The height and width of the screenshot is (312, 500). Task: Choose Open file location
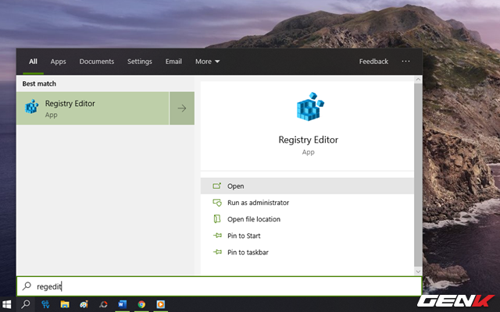point(307,219)
